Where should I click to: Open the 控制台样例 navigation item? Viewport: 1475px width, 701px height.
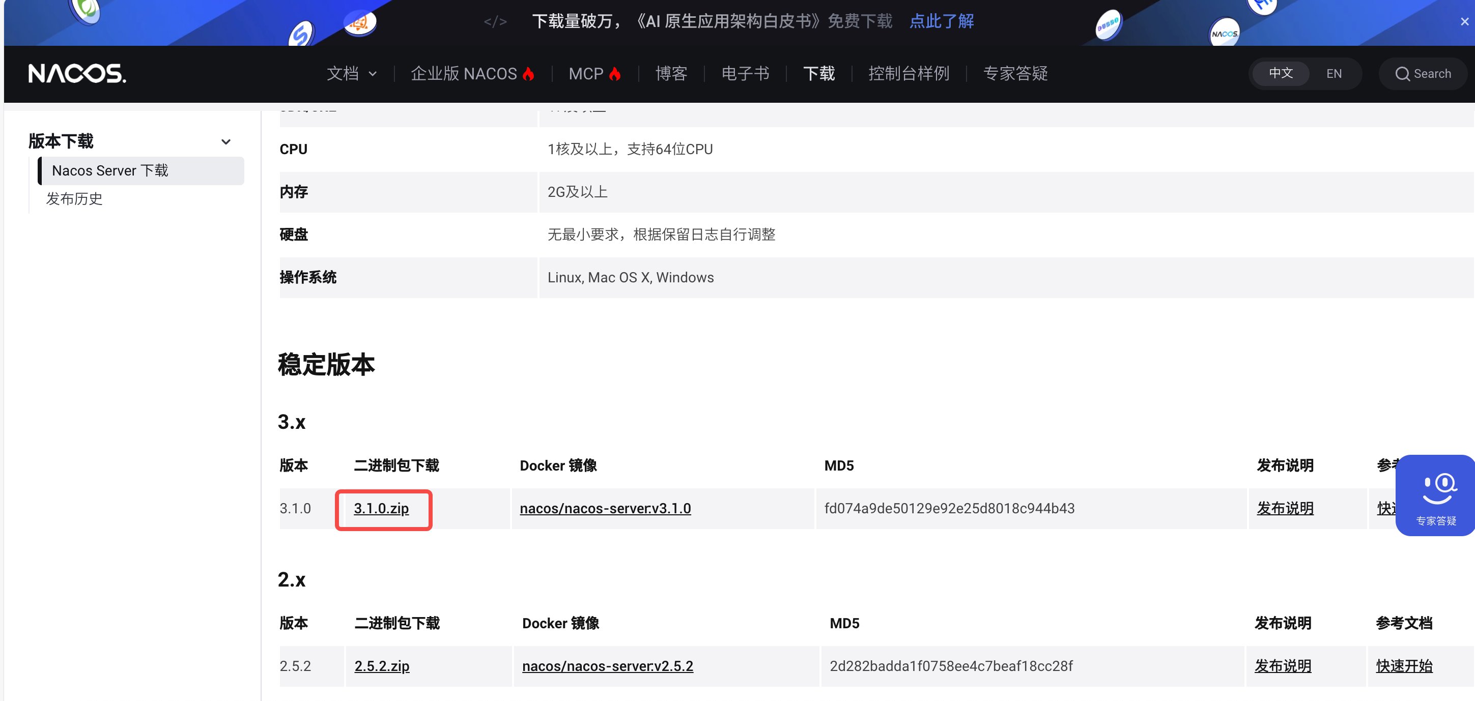(x=909, y=74)
